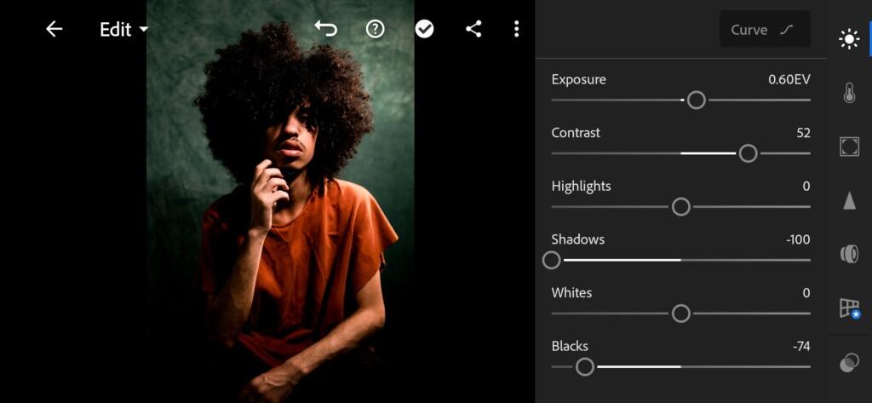
Task: Tap the 0.60EV exposure value
Action: (789, 79)
